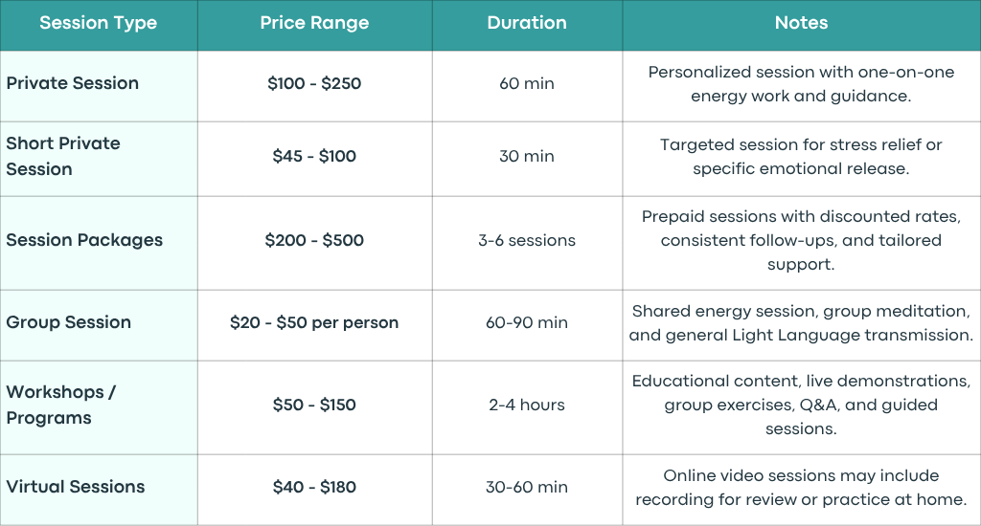The width and height of the screenshot is (981, 526).
Task: Click the note about online video sessions
Action: (x=802, y=488)
